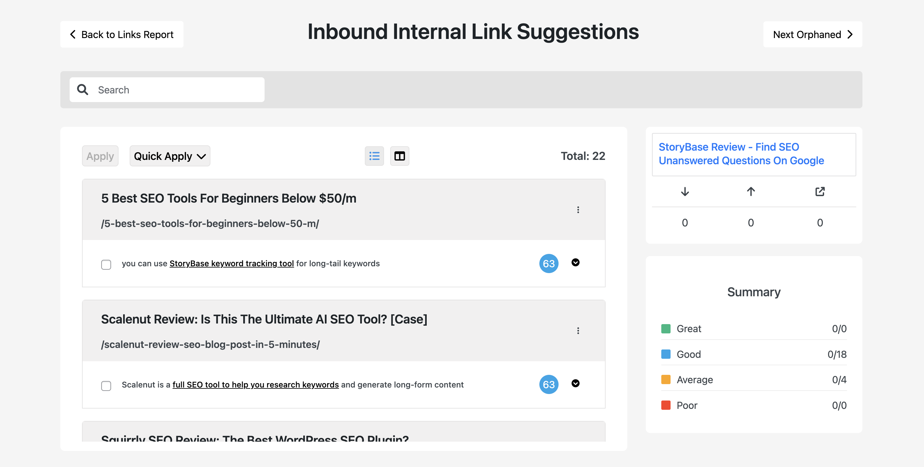Click the external links icon
This screenshot has height=467, width=924.
(x=820, y=192)
